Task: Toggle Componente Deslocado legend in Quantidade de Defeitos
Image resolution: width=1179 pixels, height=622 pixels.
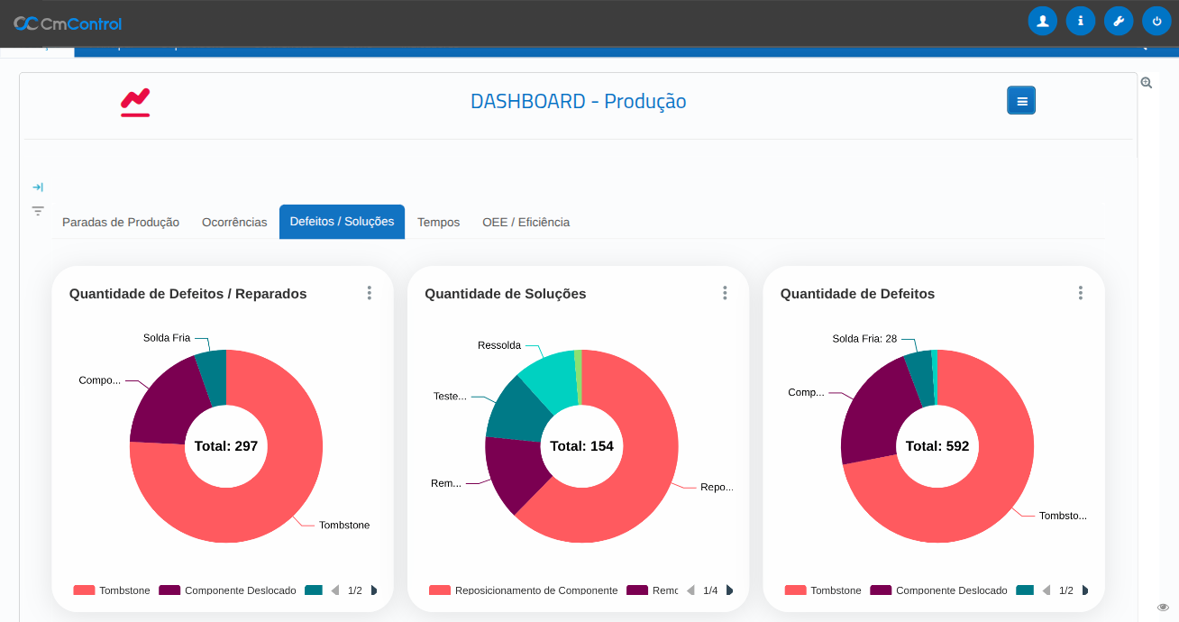Action: [938, 590]
